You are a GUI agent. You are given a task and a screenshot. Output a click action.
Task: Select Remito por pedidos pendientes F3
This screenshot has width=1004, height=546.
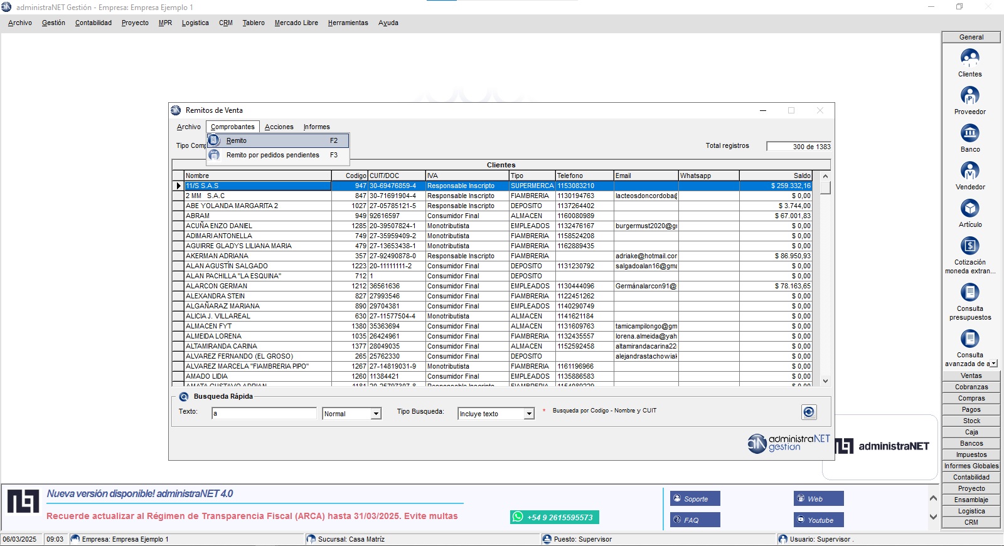click(278, 155)
